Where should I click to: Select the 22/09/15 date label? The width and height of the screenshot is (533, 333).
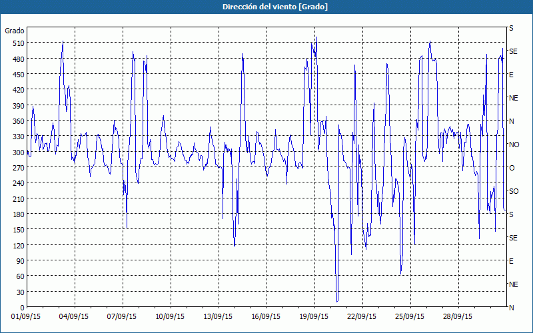pyautogui.click(x=362, y=317)
